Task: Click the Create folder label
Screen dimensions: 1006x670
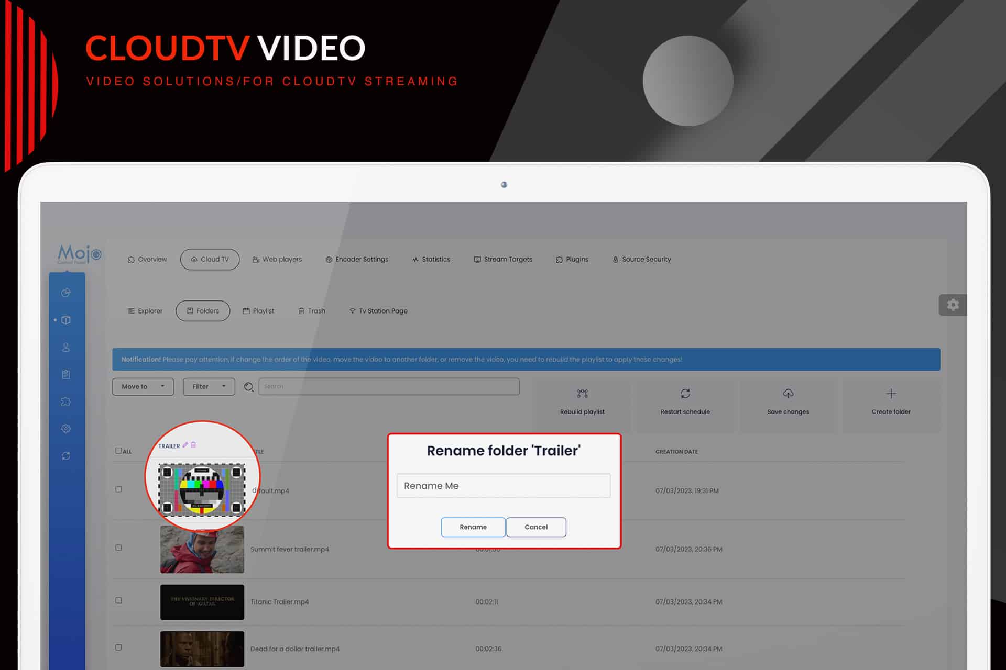Action: [891, 412]
